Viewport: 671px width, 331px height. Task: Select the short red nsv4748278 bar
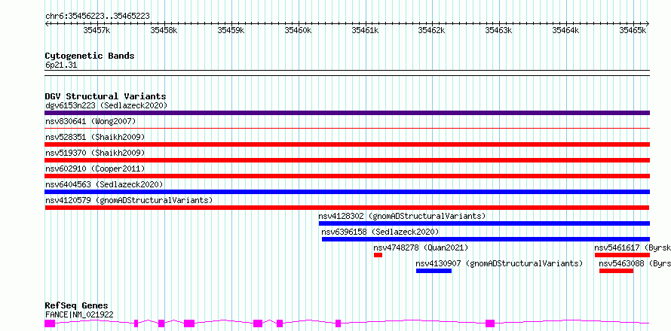point(378,255)
